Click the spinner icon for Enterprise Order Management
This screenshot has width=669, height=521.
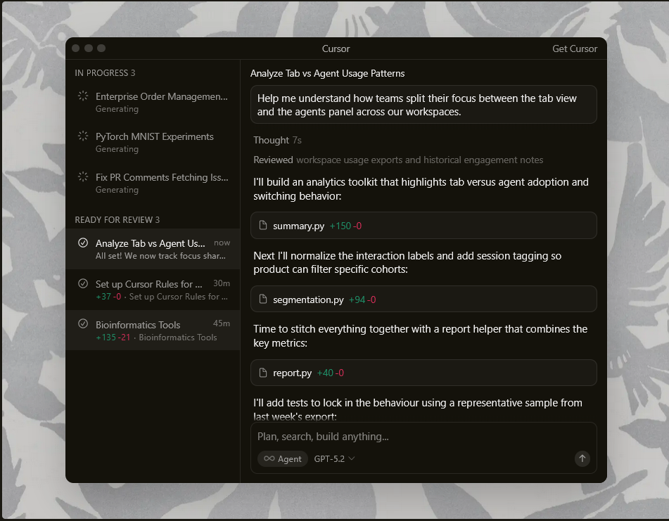tap(83, 96)
